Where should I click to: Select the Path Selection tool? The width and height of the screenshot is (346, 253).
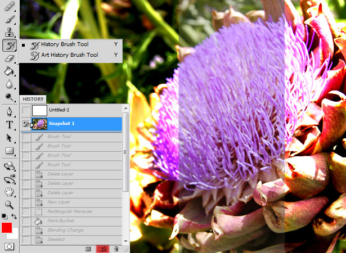pyautogui.click(x=9, y=138)
